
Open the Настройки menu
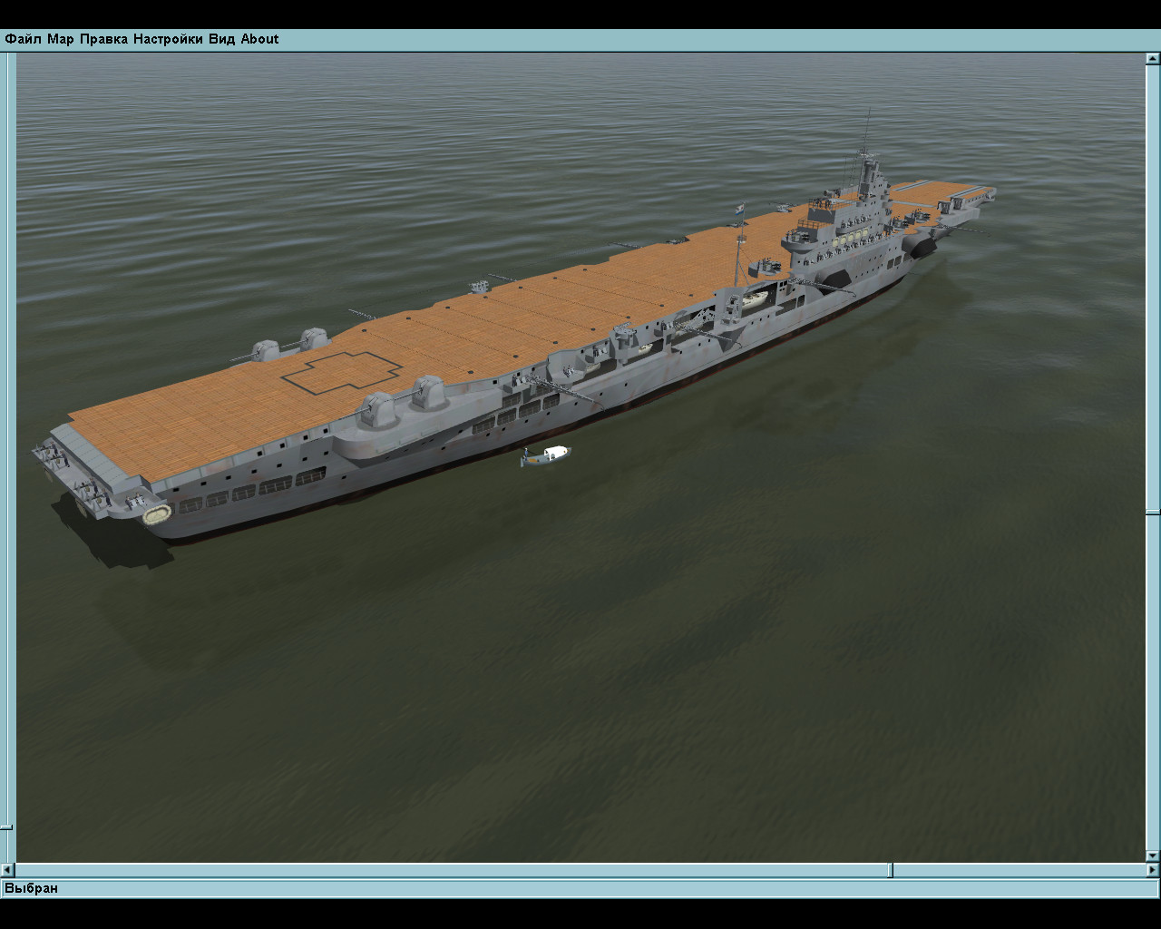coord(168,39)
